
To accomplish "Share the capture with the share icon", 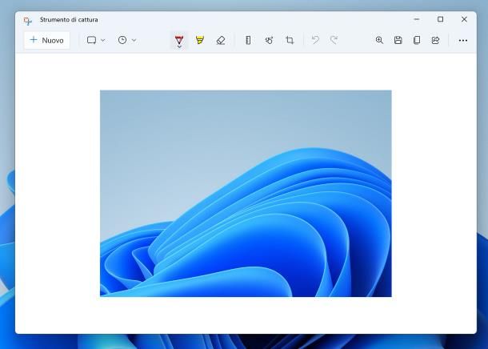I will [435, 40].
